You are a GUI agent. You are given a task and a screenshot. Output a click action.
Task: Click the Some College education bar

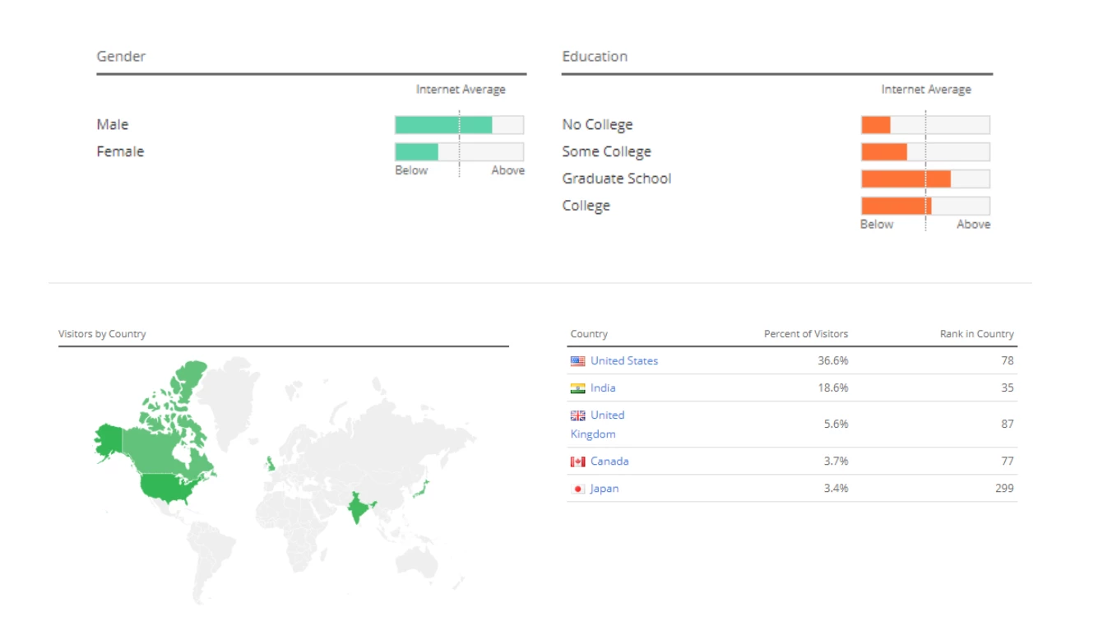pyautogui.click(x=925, y=152)
